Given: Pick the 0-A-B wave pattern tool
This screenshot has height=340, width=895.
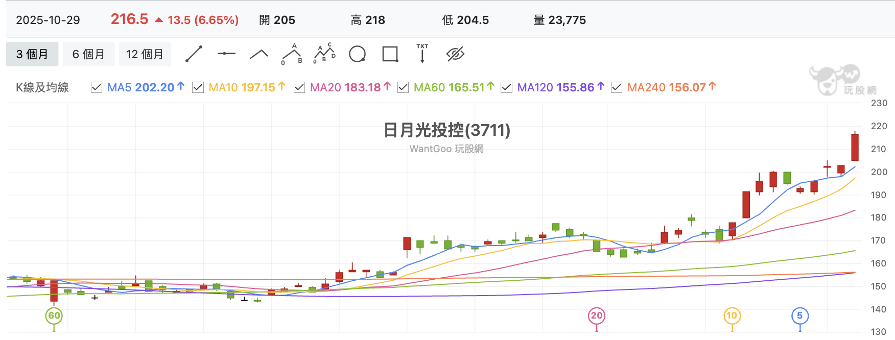Looking at the screenshot, I should tap(292, 54).
